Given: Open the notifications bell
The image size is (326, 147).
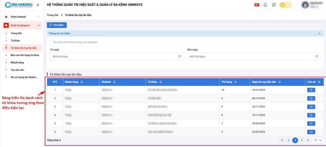Looking at the screenshot, I should [265, 5].
